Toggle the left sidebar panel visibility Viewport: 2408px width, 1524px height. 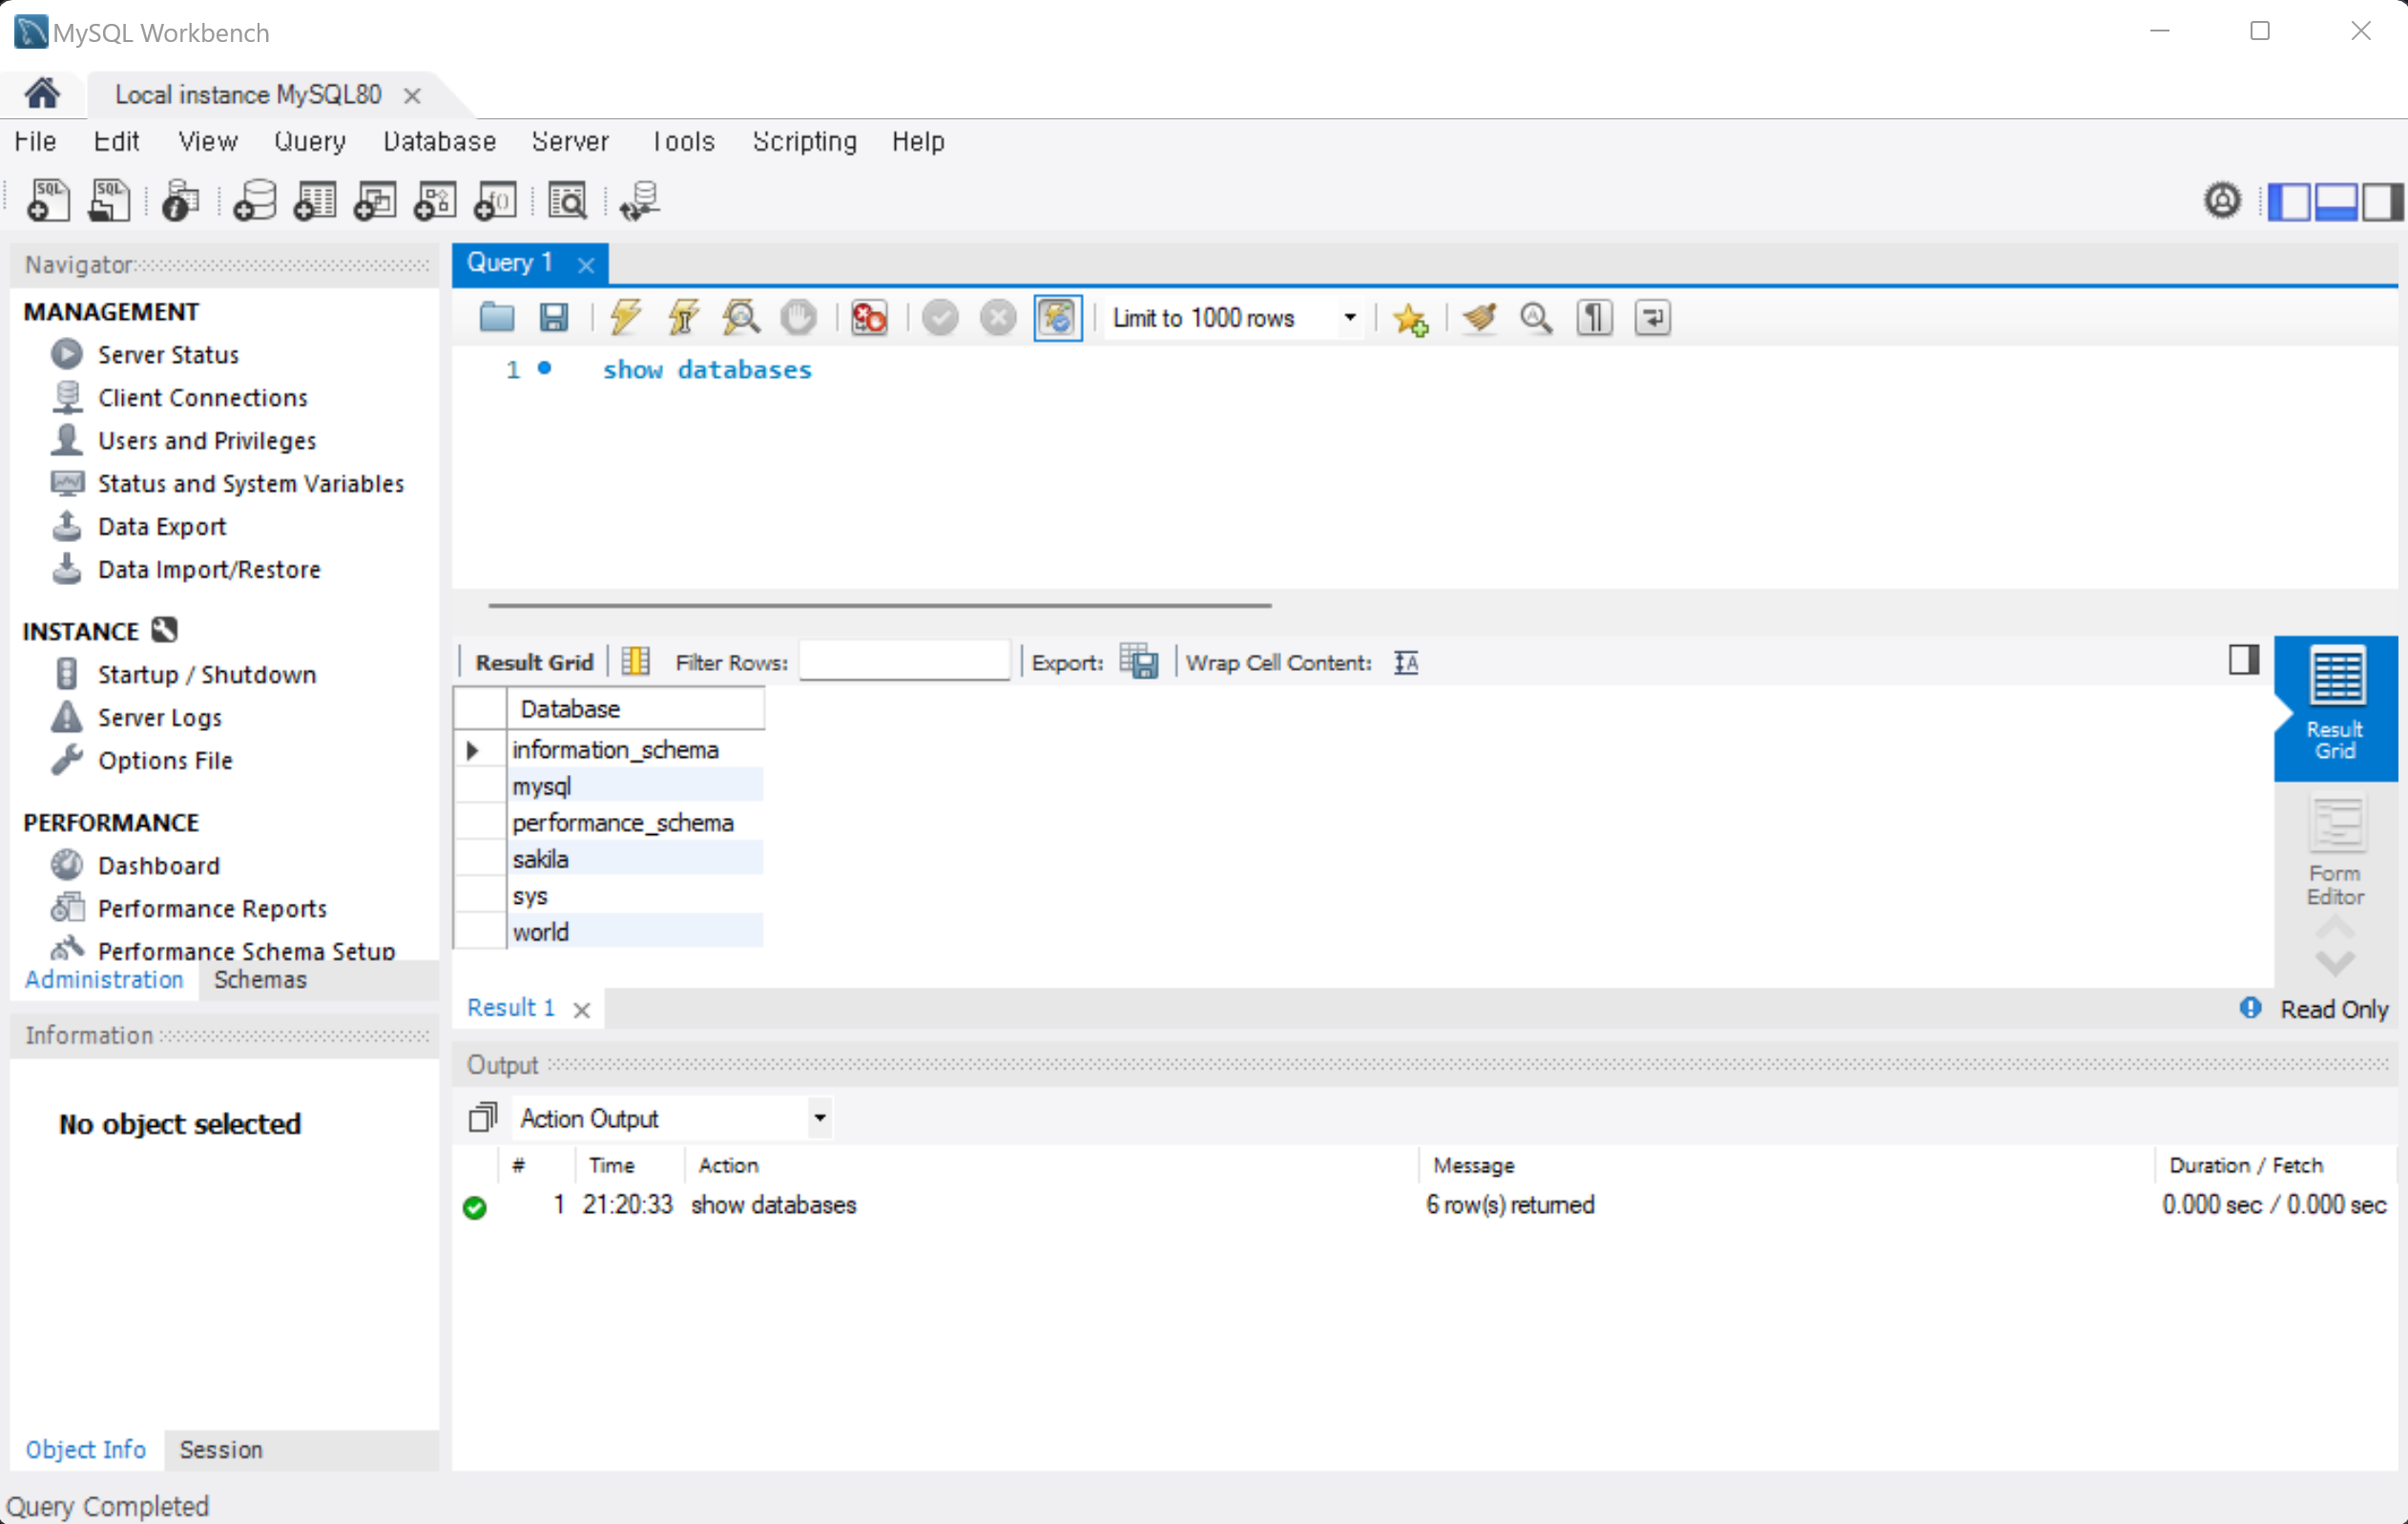pyautogui.click(x=2289, y=201)
